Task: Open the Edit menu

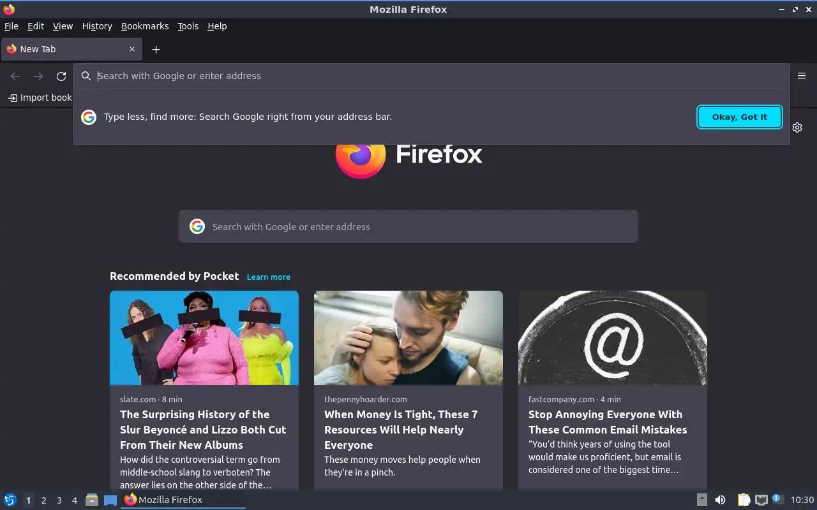Action: click(x=36, y=26)
